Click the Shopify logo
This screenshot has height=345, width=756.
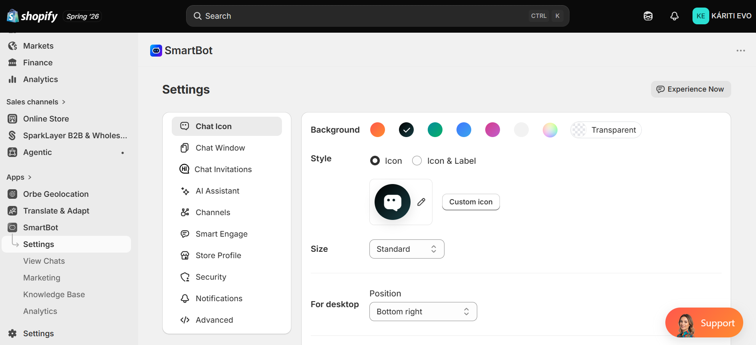[32, 16]
